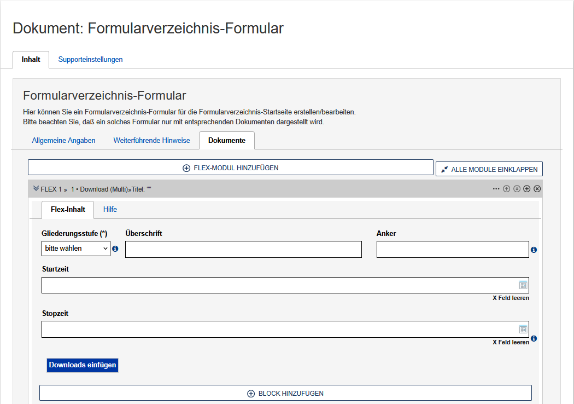This screenshot has width=574, height=404.
Task: Switch to the Allgemeine Angaben tab
Action: [x=63, y=140]
